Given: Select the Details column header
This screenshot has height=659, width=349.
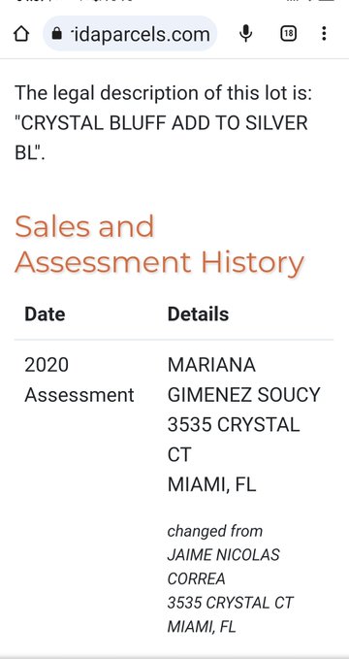Looking at the screenshot, I should [198, 314].
